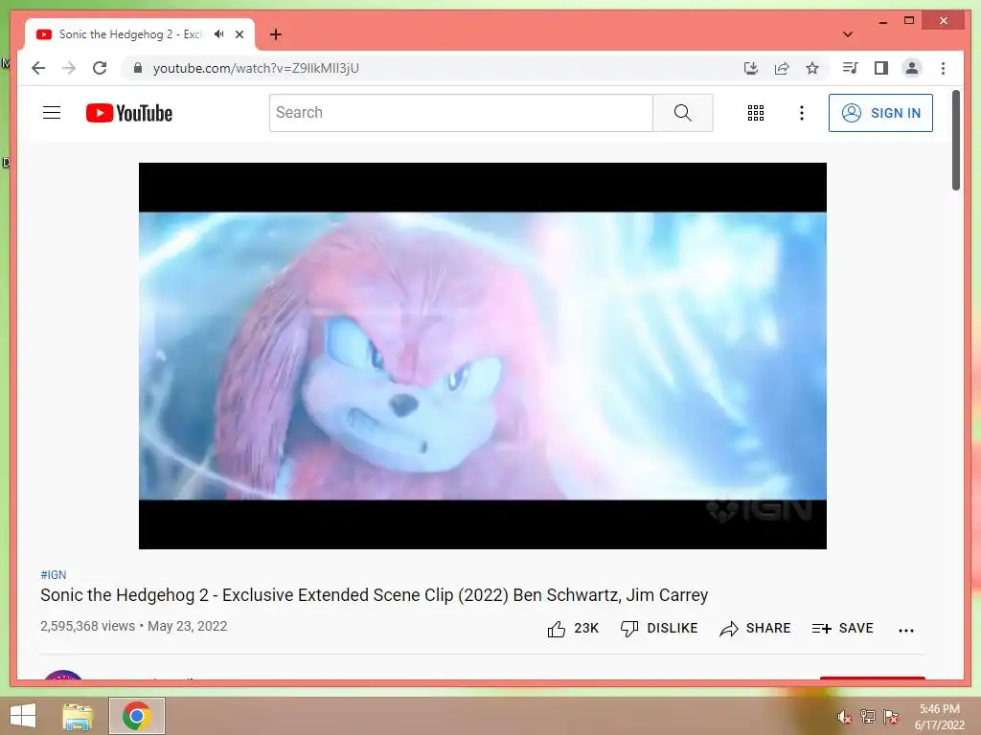Share this page via address bar icon
Screen dimensions: 981x735
click(x=782, y=68)
